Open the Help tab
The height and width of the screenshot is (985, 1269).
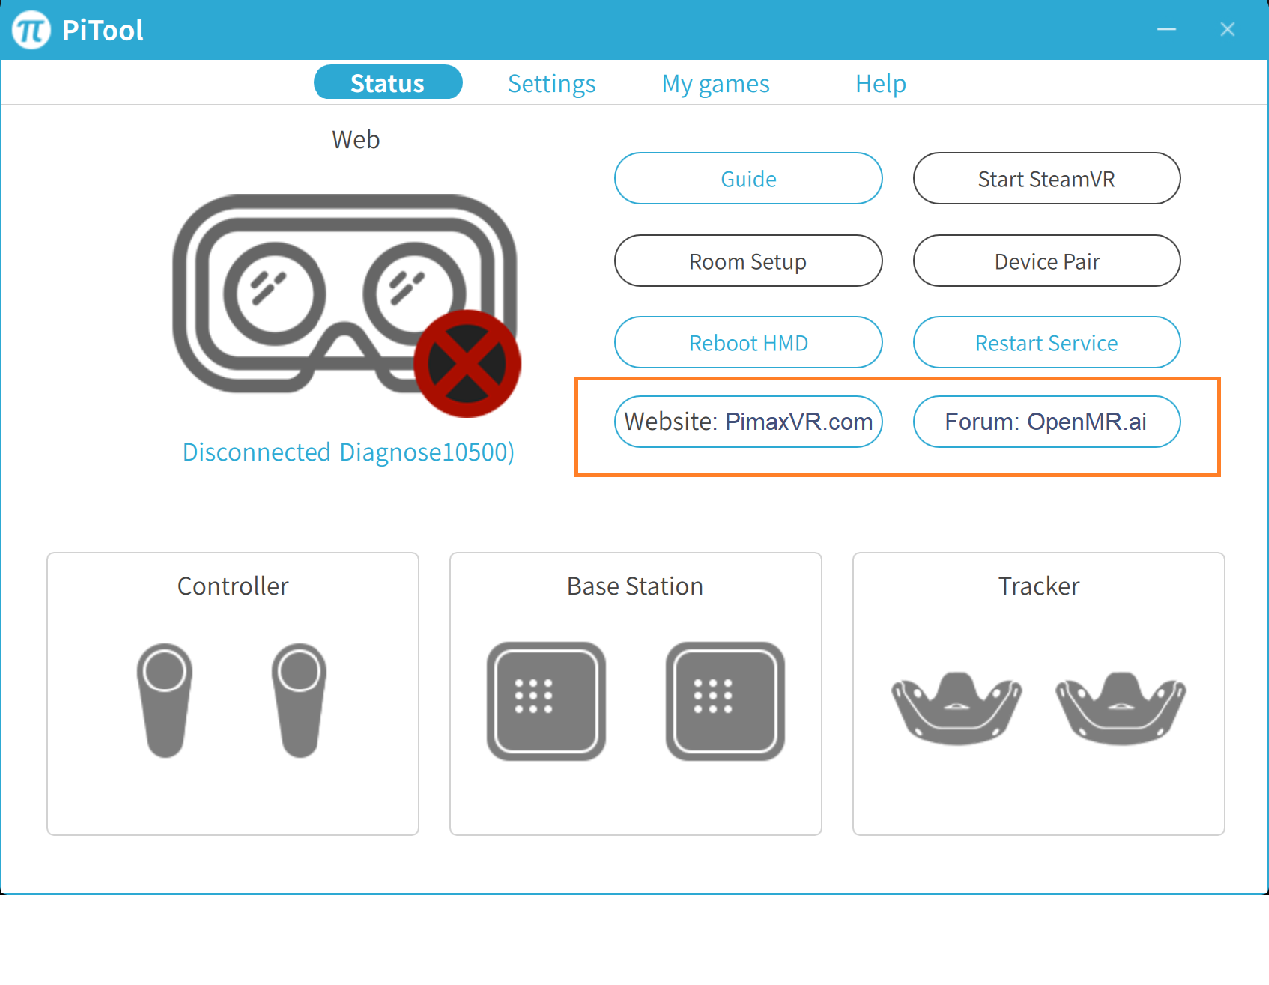[881, 84]
